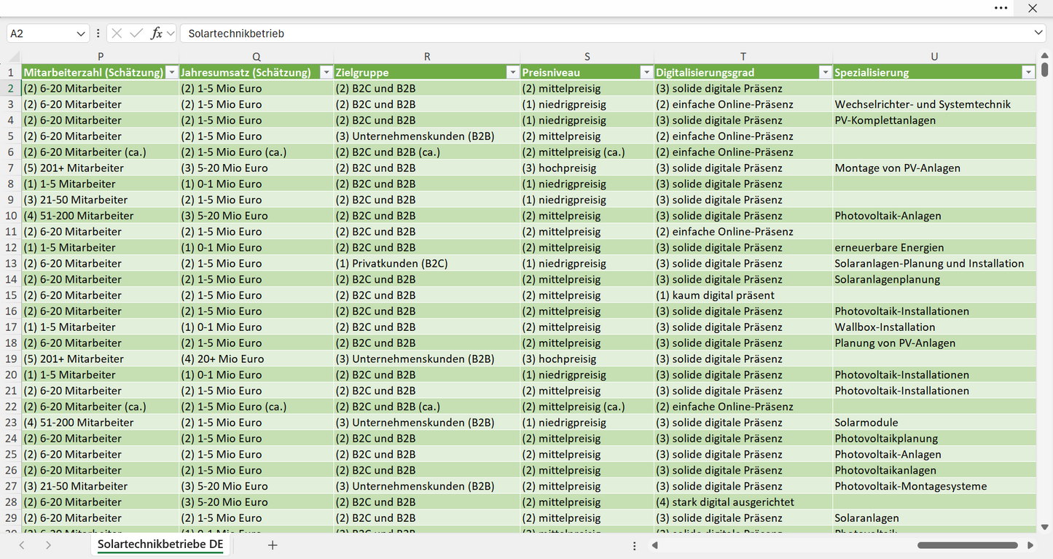1053x559 pixels.
Task: Add a new sheet with plus icon
Action: [273, 544]
